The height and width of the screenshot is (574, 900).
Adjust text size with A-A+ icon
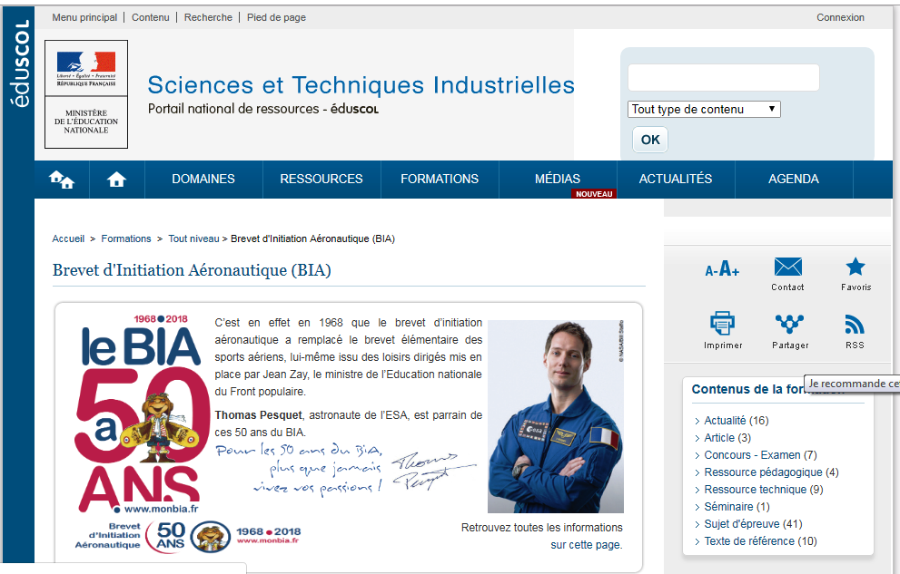(722, 268)
